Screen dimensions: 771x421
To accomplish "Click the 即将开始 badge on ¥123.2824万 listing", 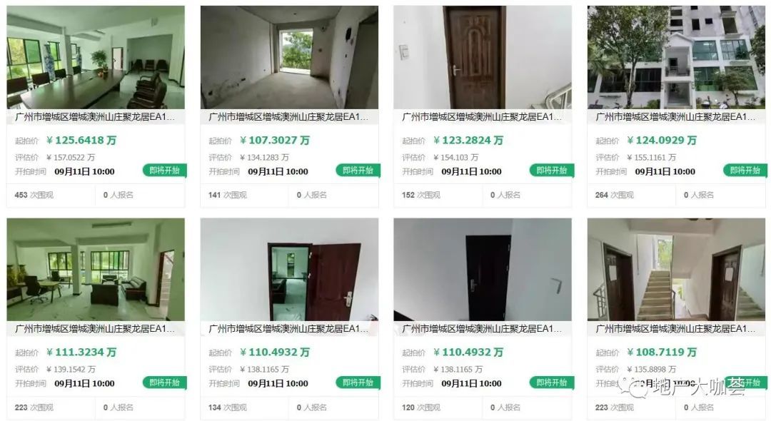I will pos(552,171).
